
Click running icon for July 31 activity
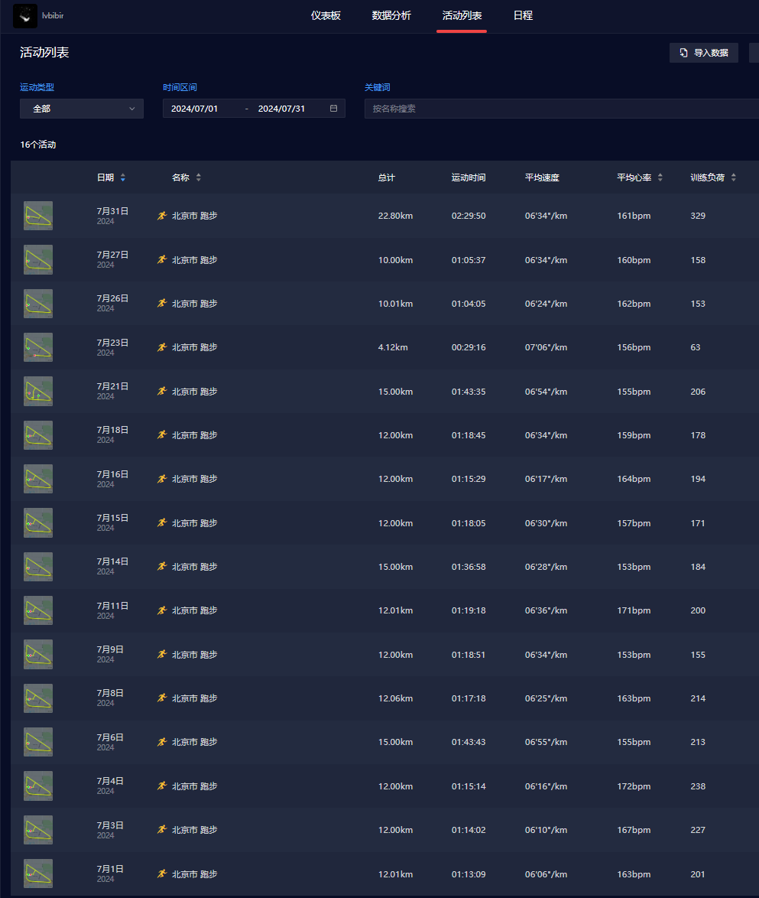[161, 216]
